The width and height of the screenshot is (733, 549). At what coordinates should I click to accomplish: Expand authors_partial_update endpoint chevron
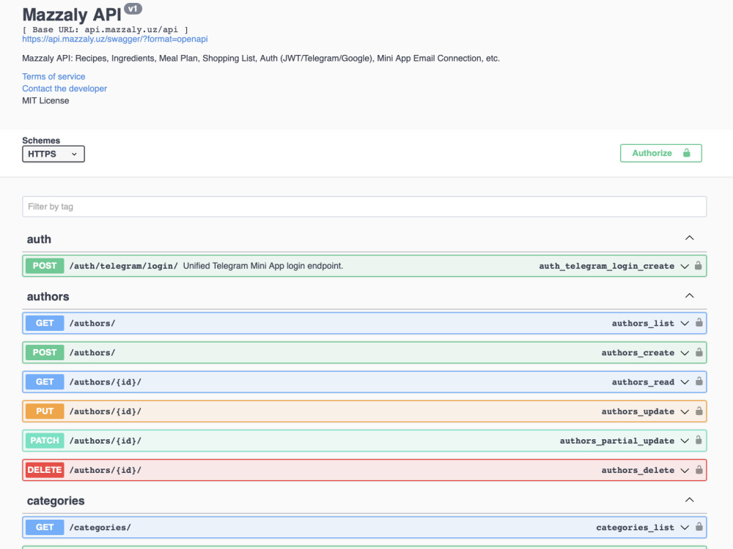(x=685, y=441)
